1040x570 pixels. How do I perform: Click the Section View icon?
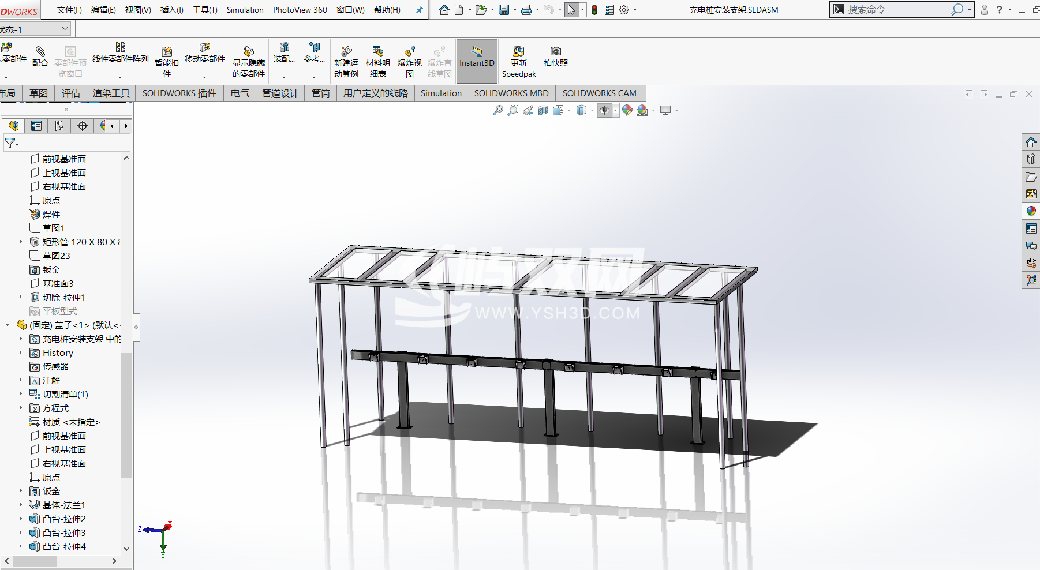pyautogui.click(x=543, y=110)
